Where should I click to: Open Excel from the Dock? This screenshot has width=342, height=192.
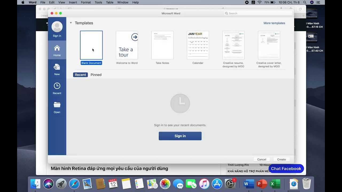275,184
